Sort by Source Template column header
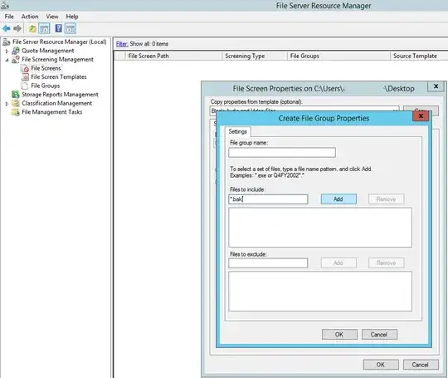This screenshot has height=378, width=448. 419,56
